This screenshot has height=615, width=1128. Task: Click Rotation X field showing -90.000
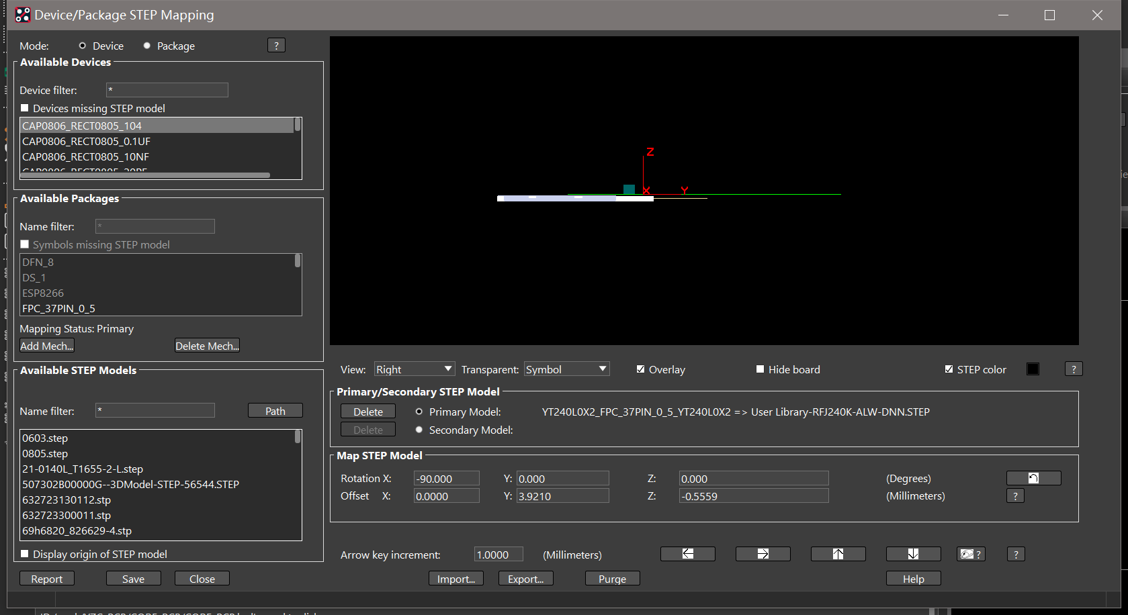[447, 478]
